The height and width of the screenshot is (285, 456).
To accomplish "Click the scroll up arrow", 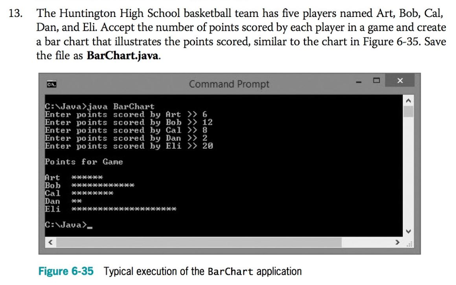I will 408,100.
